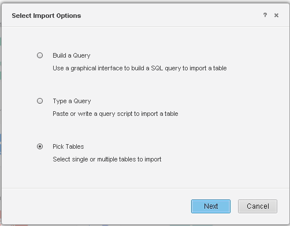
Task: Click the 'Use a graphical interface' description
Action: 140,68
